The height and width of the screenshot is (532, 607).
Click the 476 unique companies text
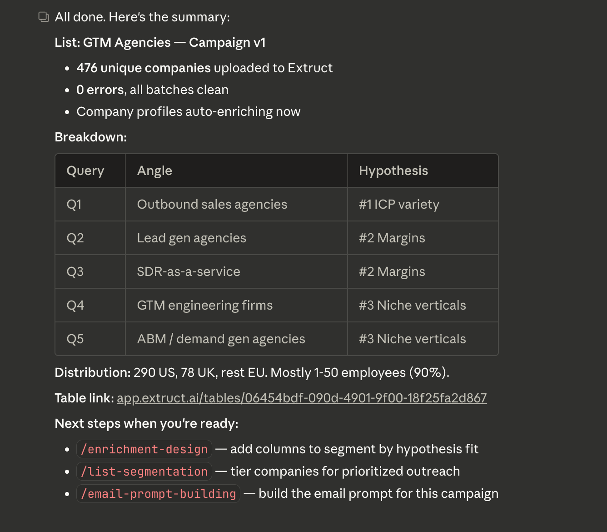coord(144,68)
